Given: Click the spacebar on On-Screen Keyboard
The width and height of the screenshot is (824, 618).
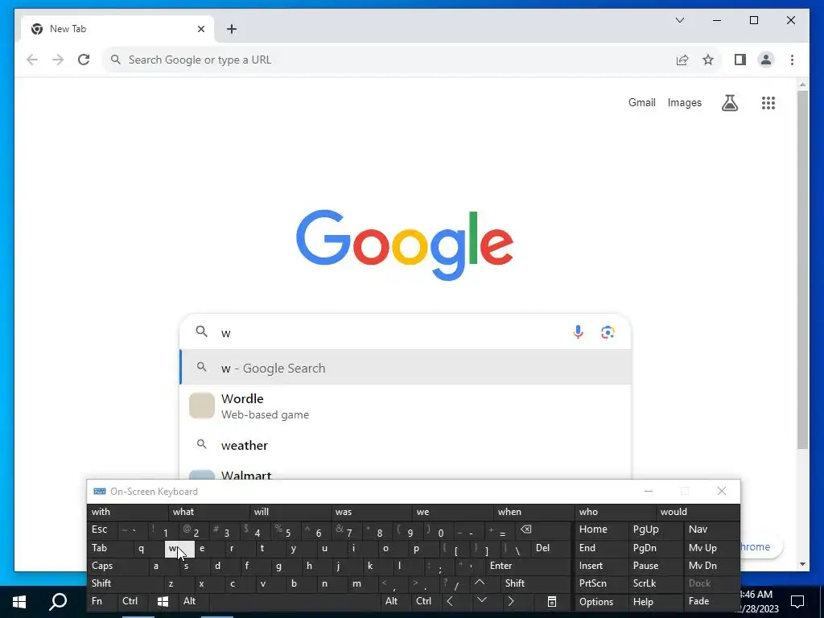Looking at the screenshot, I should pyautogui.click(x=295, y=602).
